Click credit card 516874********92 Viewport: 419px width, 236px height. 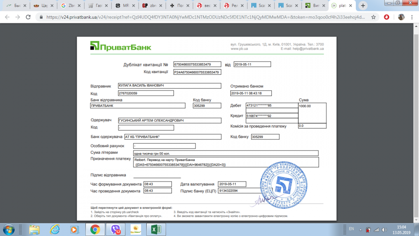tap(272, 115)
